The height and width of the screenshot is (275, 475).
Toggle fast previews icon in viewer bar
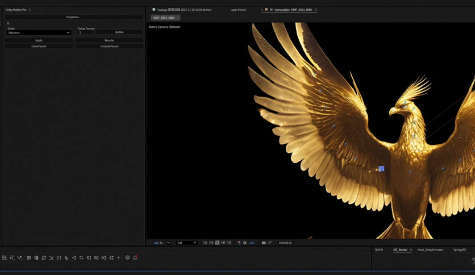[205, 243]
